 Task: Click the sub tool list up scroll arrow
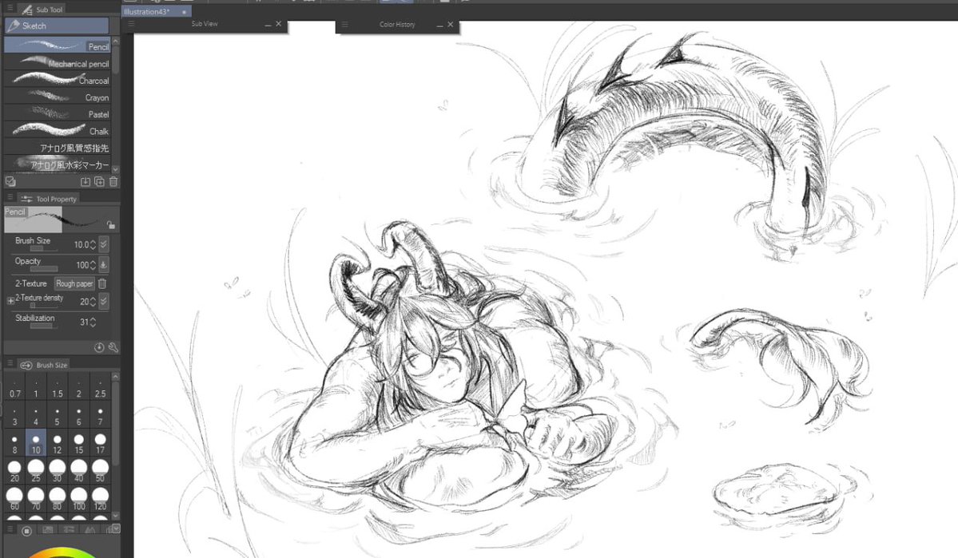[x=116, y=41]
